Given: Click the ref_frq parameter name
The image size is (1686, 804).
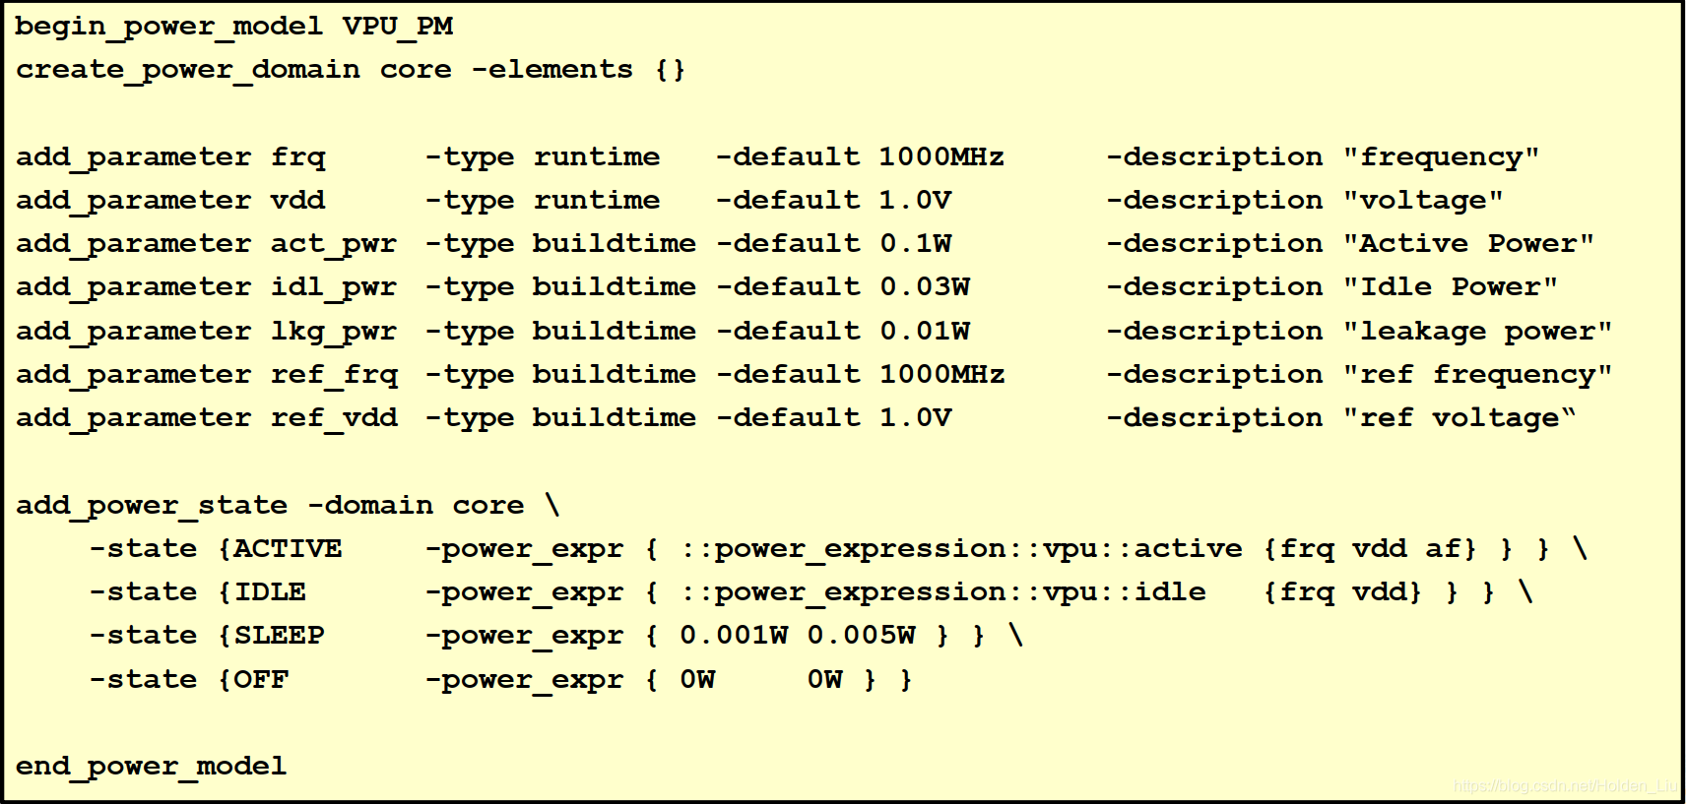Looking at the screenshot, I should click(334, 375).
